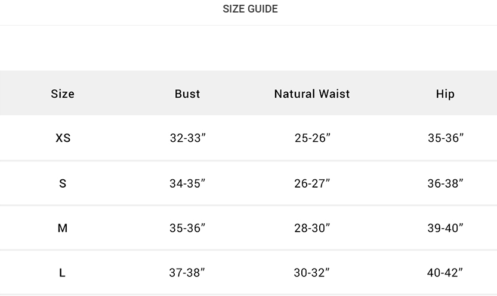497x296 pixels.
Task: Click the S bust value 34-35″
Action: pyautogui.click(x=187, y=183)
